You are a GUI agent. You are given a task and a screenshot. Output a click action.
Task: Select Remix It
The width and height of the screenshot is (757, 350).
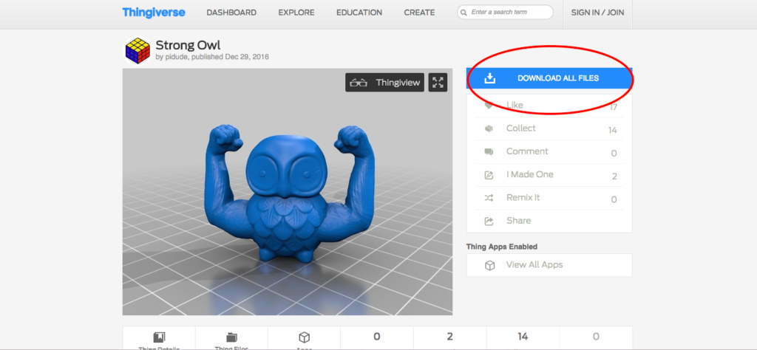[x=549, y=198]
